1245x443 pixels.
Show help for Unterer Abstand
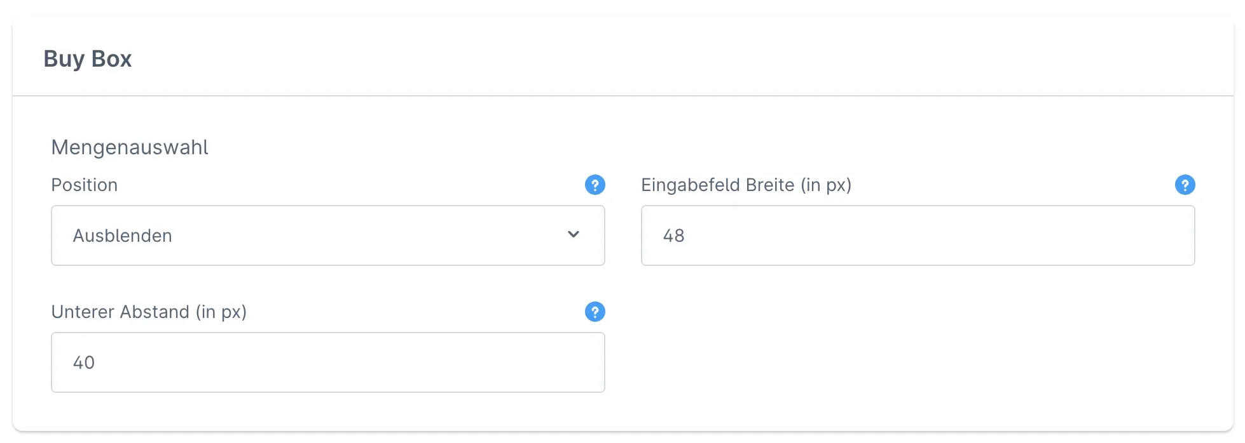point(595,312)
